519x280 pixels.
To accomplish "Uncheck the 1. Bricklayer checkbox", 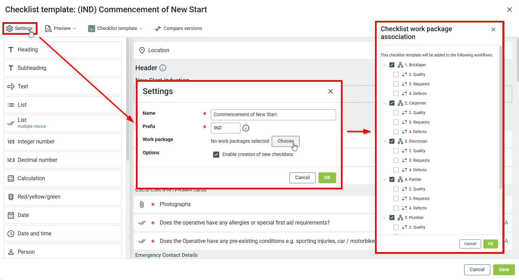I will click(392, 65).
